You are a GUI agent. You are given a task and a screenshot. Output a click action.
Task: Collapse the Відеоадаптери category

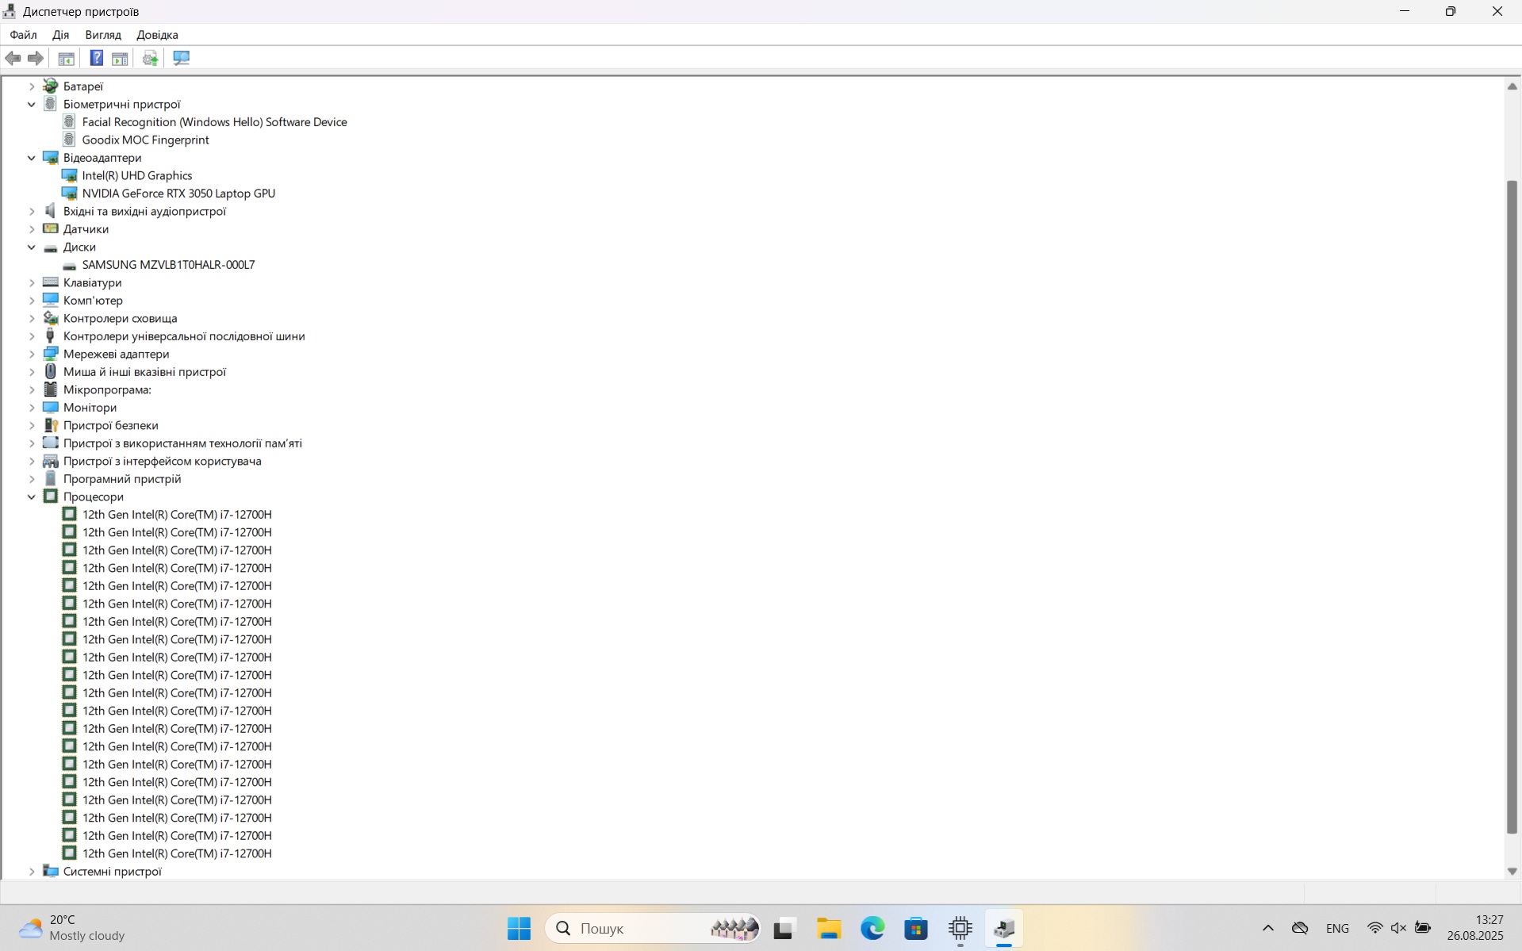(32, 158)
